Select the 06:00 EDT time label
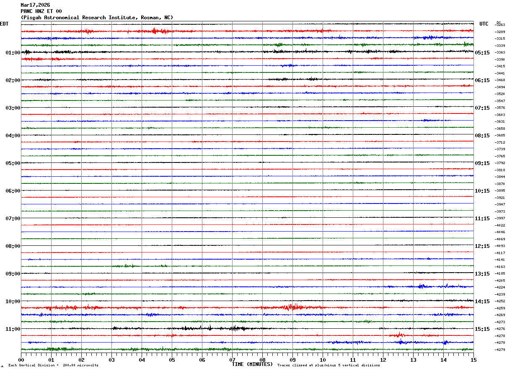 (13, 191)
